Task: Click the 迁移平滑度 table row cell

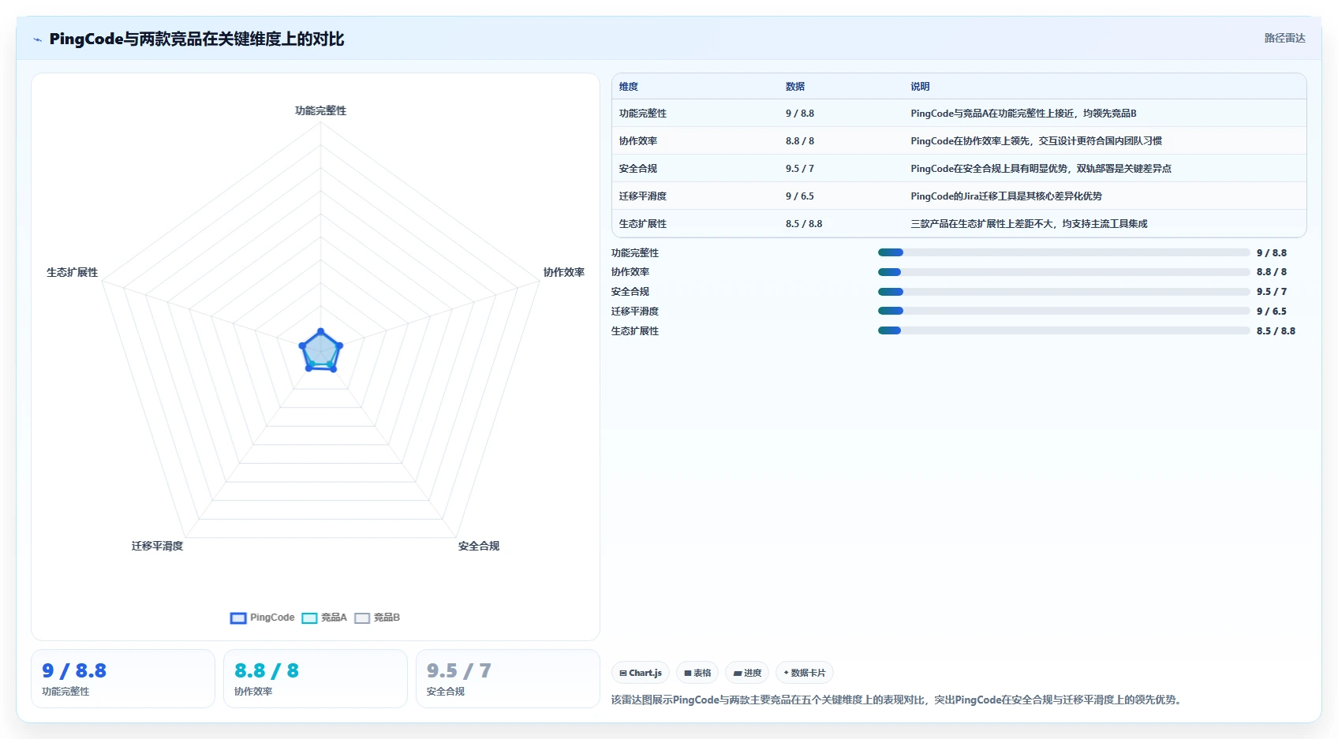Action: [x=643, y=196]
